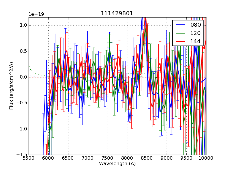
Task: Click the Flux y-axis label
Action: click(x=11, y=86)
